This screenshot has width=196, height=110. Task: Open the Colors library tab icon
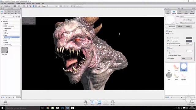pos(6,12)
